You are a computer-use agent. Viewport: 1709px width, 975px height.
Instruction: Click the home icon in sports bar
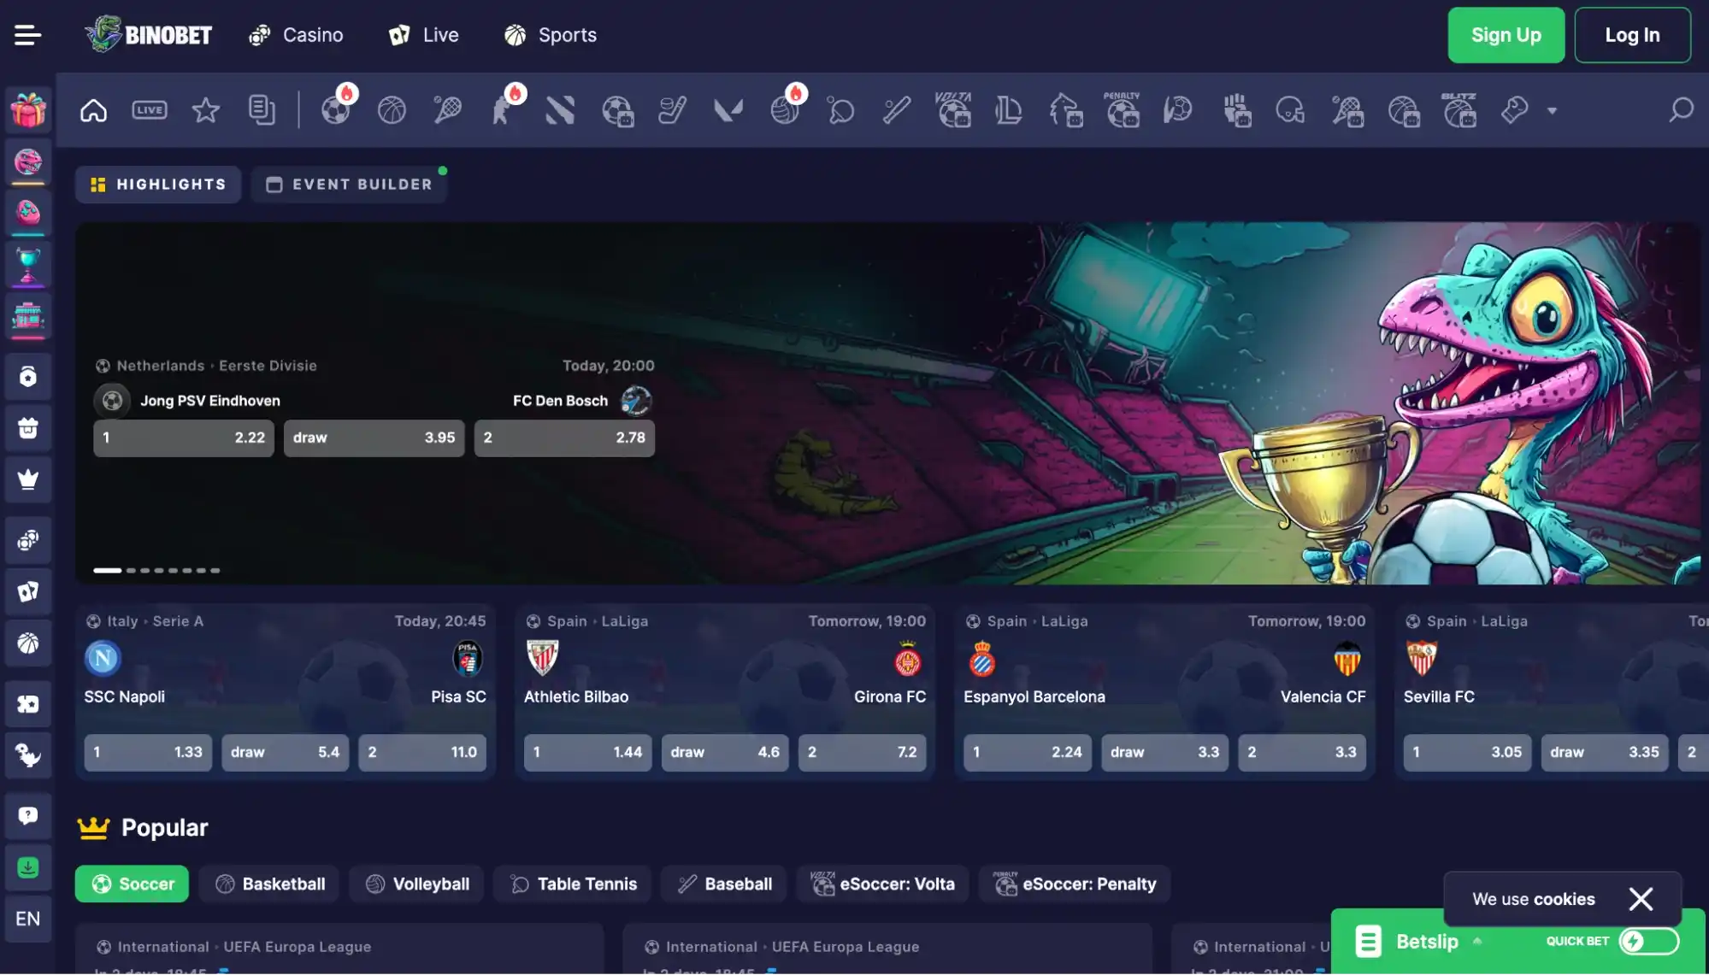coord(93,110)
